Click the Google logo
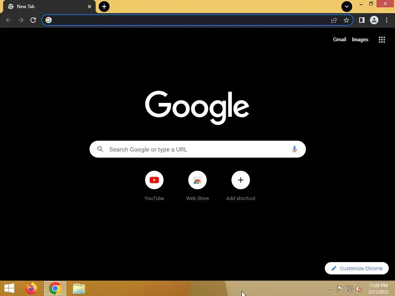395x296 pixels. point(197,108)
